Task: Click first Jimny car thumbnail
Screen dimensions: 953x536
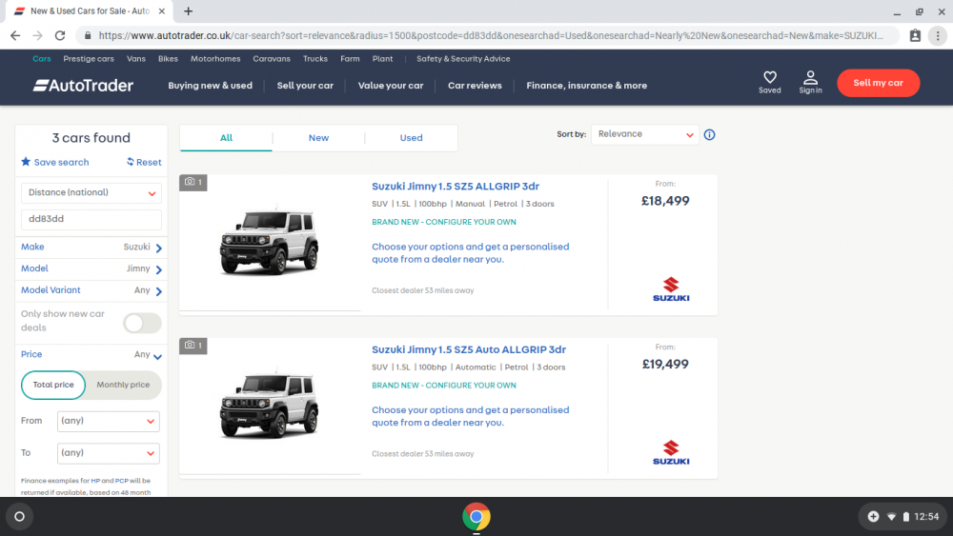Action: [x=270, y=242]
